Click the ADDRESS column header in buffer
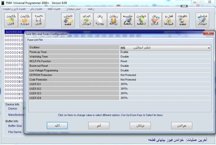The image size is (216, 145). (14, 32)
